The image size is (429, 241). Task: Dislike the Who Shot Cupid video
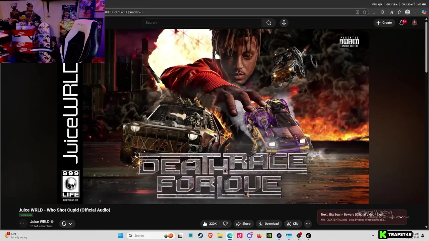coord(225,224)
